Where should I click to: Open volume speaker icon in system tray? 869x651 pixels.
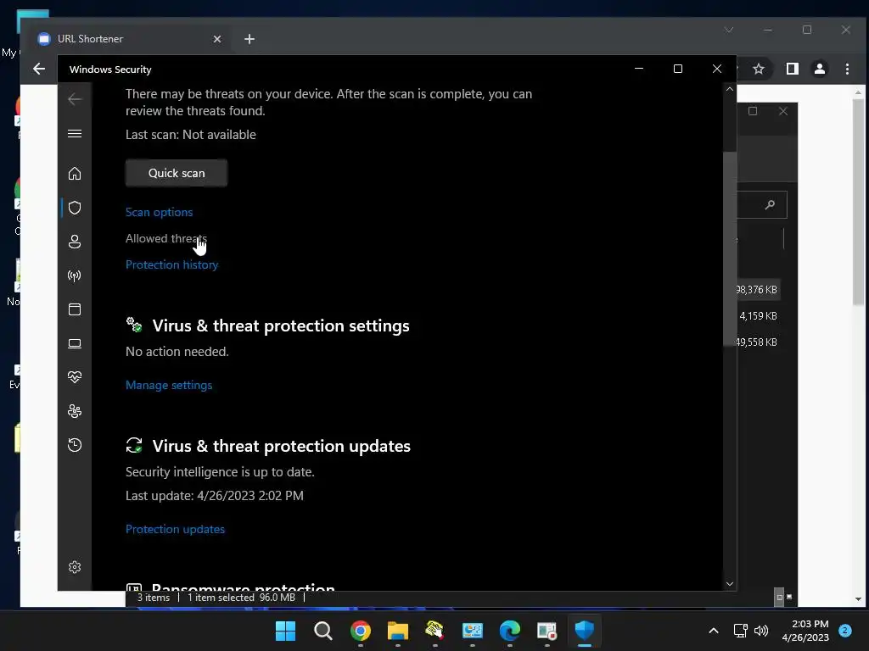tap(761, 631)
